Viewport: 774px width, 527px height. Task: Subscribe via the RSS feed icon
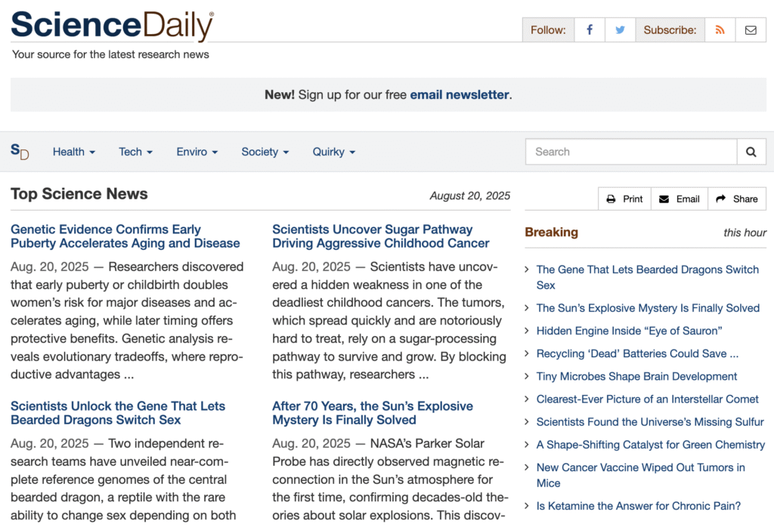pyautogui.click(x=720, y=30)
